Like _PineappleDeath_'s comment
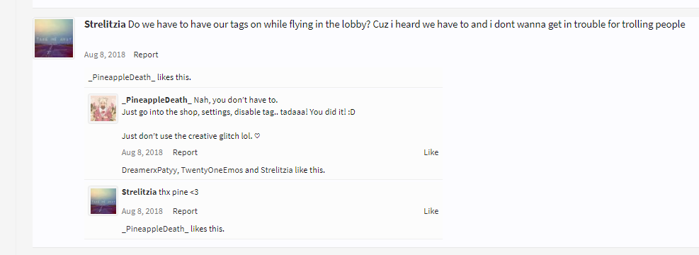Image resolution: width=699 pixels, height=255 pixels. pyautogui.click(x=431, y=152)
